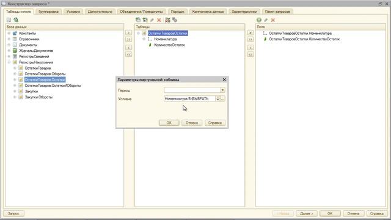
Task: Click < button between Таблицы and Поля
Action: [x=250, y=48]
